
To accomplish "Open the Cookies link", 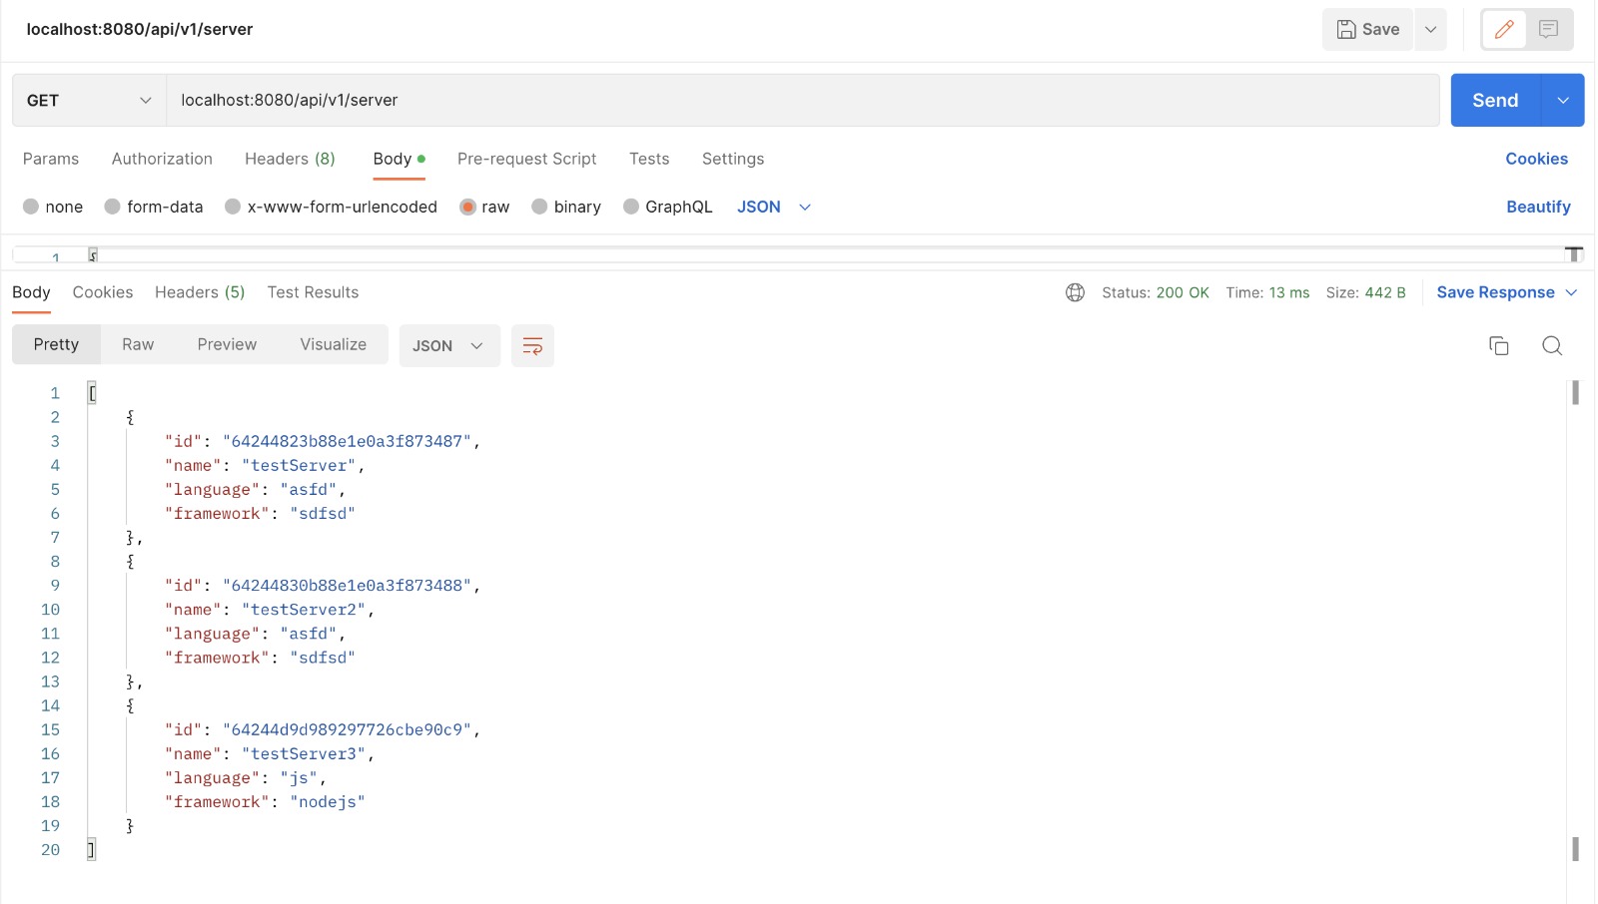I will [1536, 159].
